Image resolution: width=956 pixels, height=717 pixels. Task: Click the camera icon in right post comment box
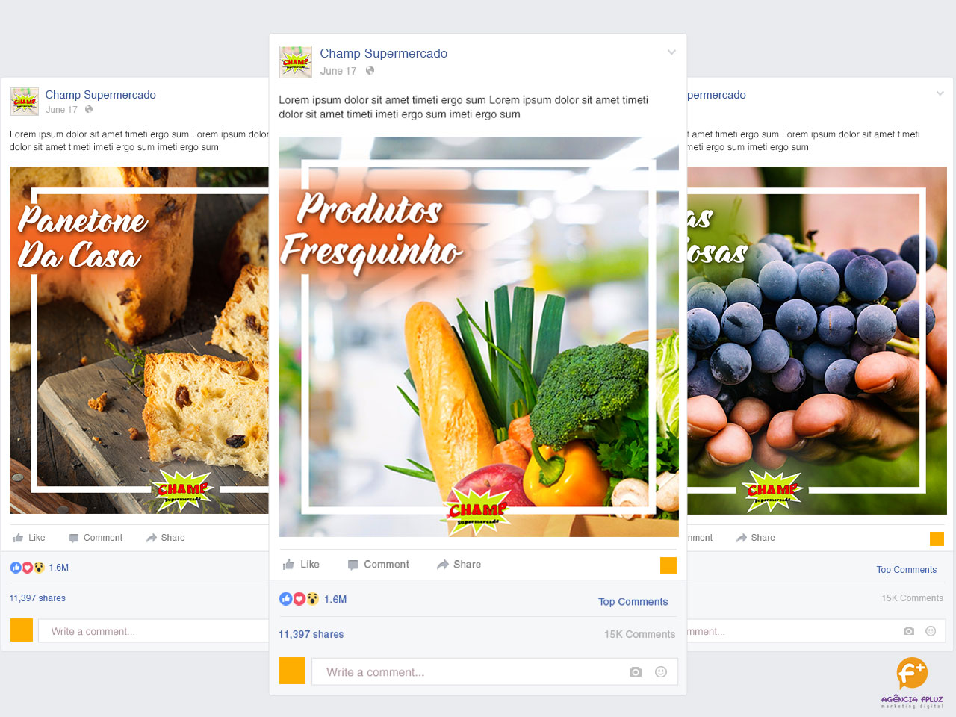909,631
